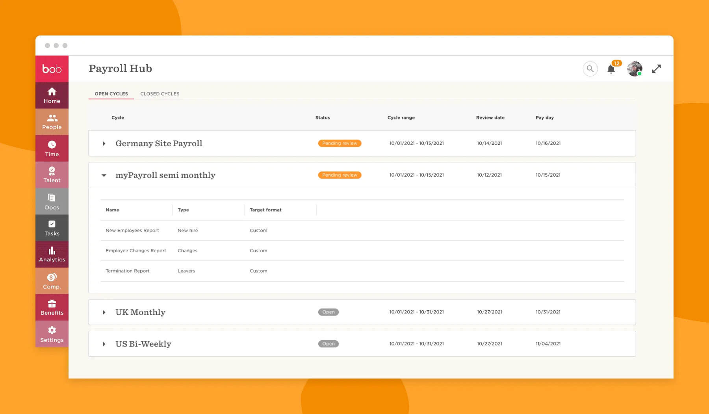Click the Type column header in reports table
Image resolution: width=709 pixels, height=414 pixels.
[x=183, y=210]
